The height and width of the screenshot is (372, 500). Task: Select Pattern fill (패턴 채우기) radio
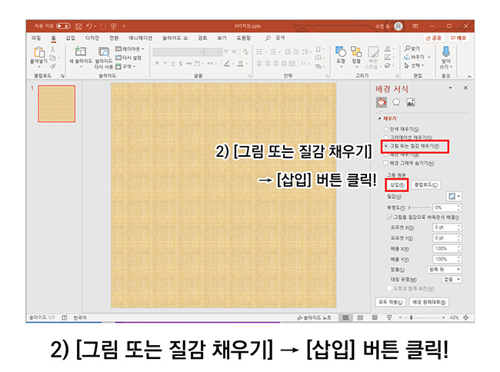click(386, 154)
